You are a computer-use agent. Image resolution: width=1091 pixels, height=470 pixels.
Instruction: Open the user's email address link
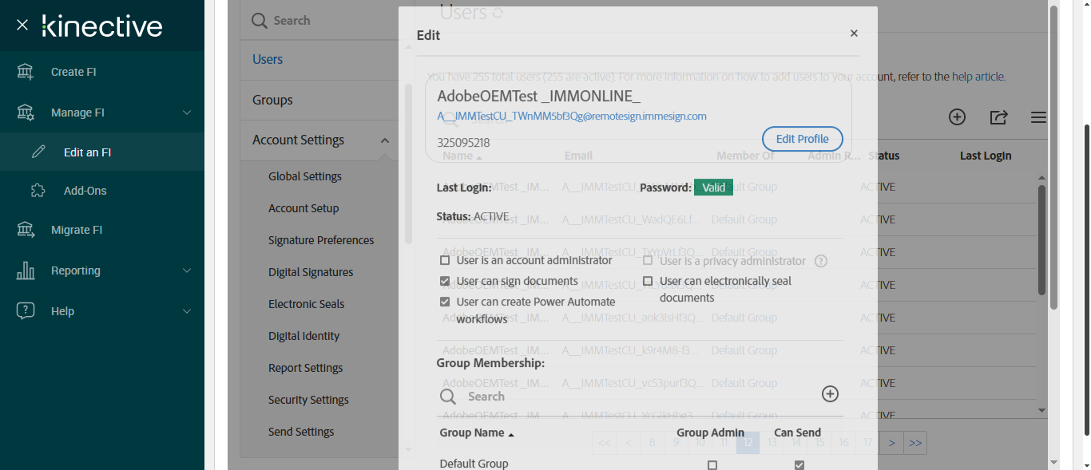tap(572, 116)
